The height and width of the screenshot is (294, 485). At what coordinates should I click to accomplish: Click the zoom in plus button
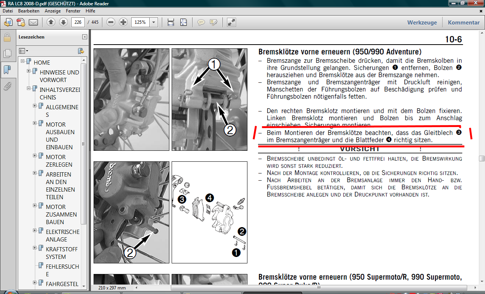pyautogui.click(x=123, y=22)
